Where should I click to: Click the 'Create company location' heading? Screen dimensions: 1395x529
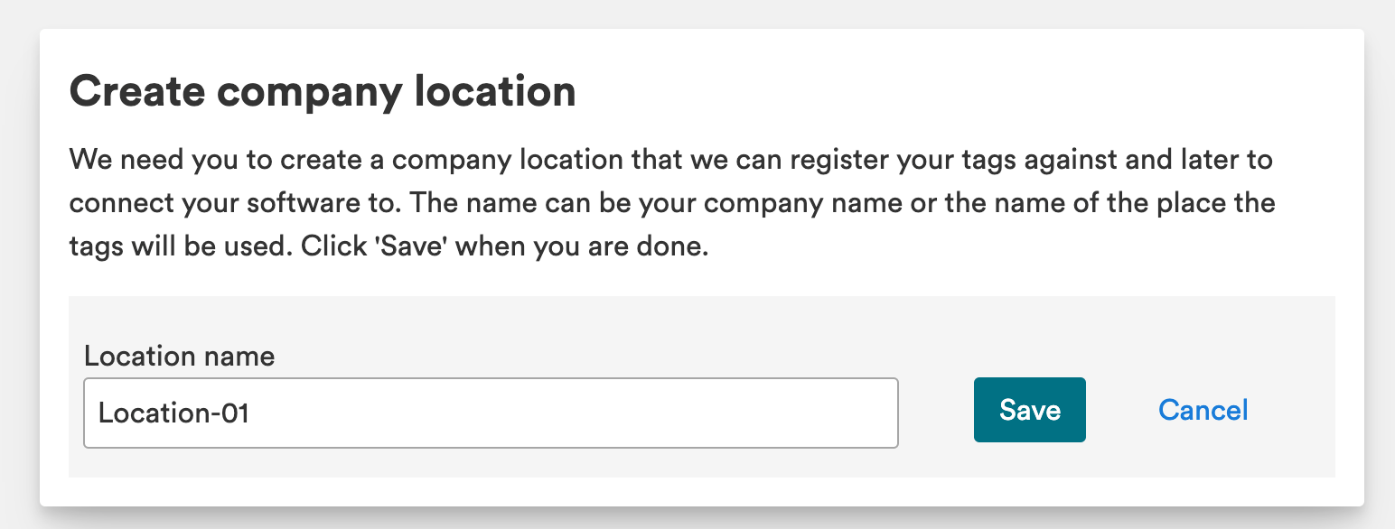[x=323, y=92]
